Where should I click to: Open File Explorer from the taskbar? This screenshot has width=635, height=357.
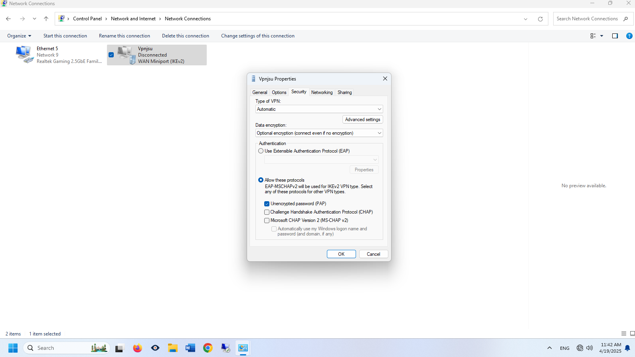[x=172, y=348]
